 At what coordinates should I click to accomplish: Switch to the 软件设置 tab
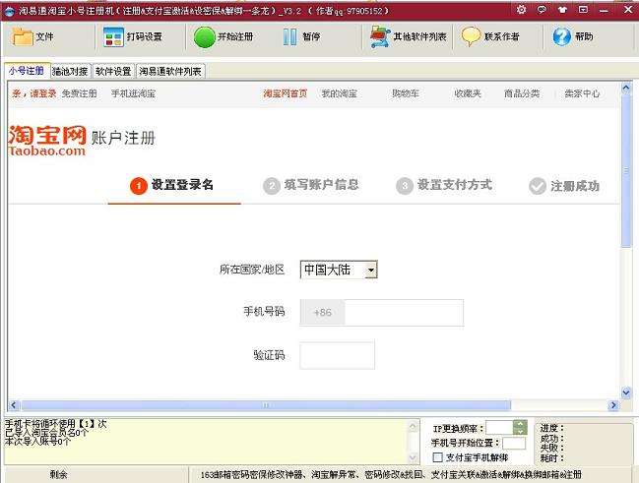113,72
